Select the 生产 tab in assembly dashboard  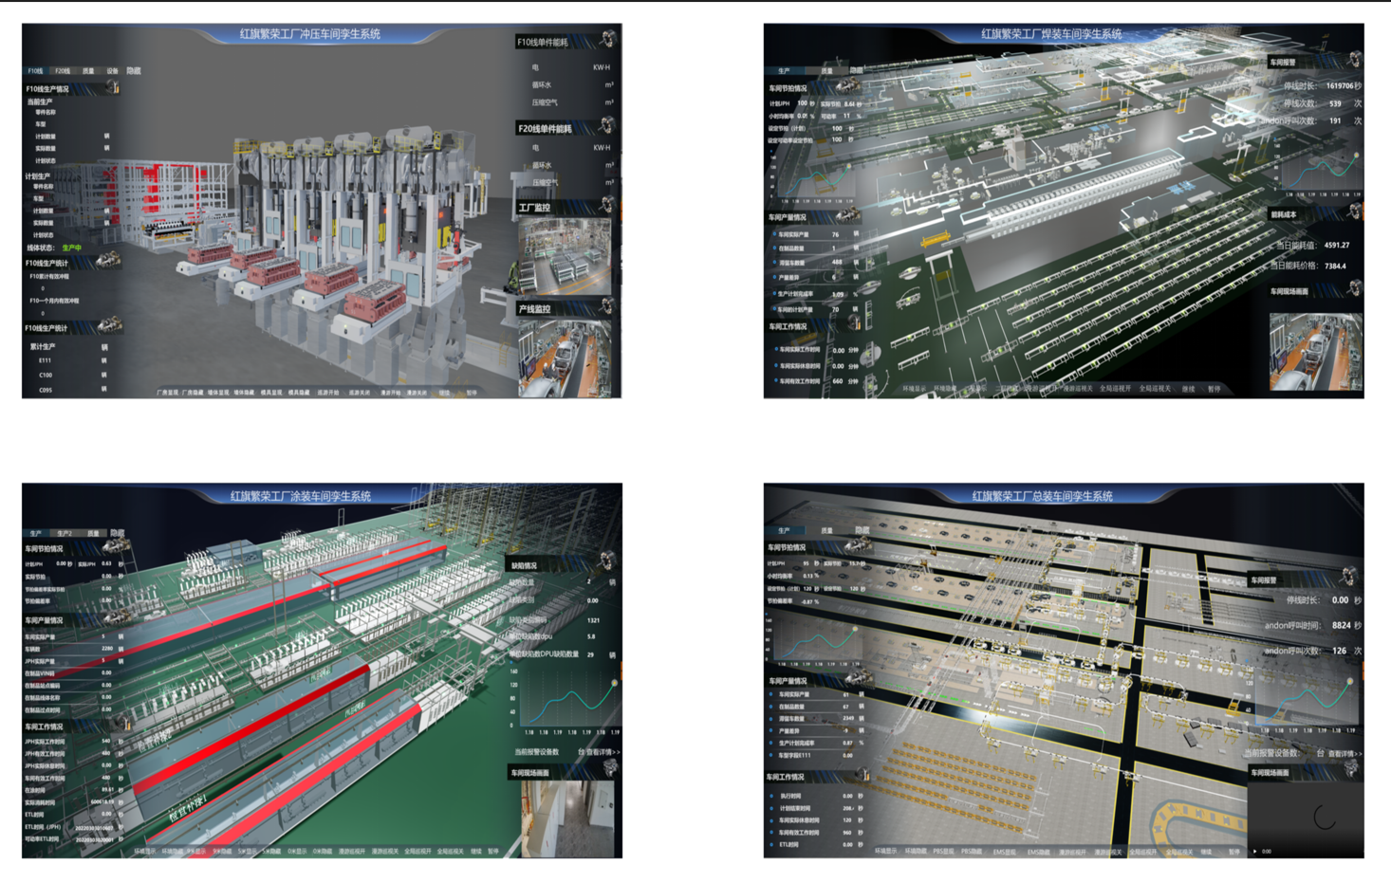pyautogui.click(x=784, y=530)
